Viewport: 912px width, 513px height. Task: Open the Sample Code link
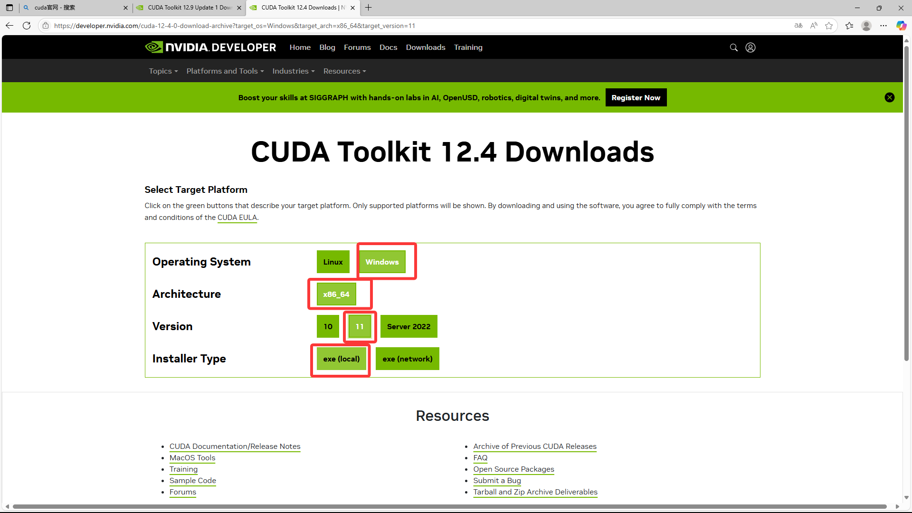(x=193, y=481)
